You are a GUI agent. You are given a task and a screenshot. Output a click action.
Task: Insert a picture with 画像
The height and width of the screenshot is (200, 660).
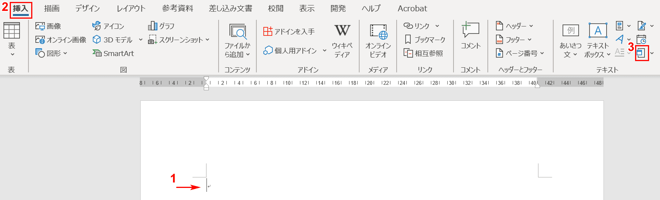[x=48, y=26]
